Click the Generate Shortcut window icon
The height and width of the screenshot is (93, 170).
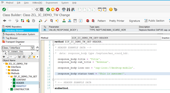104,10
